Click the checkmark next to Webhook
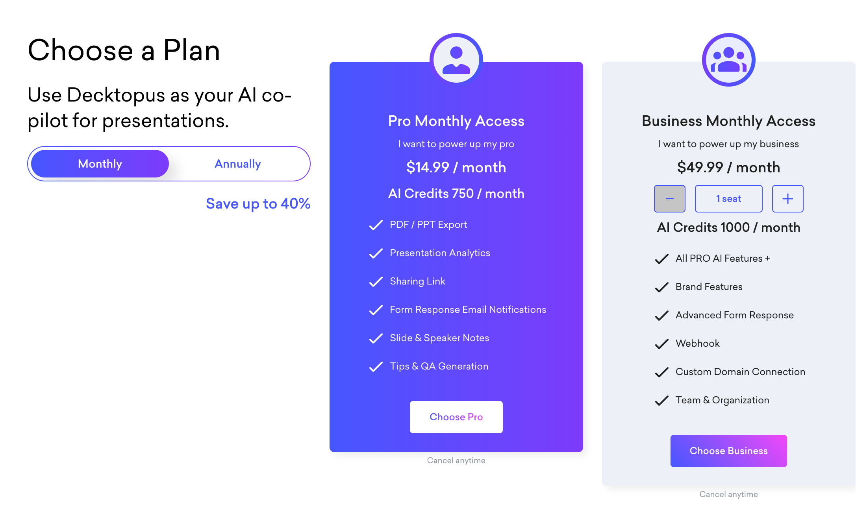The image size is (867, 510). tap(662, 344)
